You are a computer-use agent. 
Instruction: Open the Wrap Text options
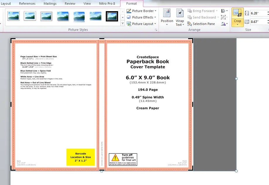click(x=180, y=17)
